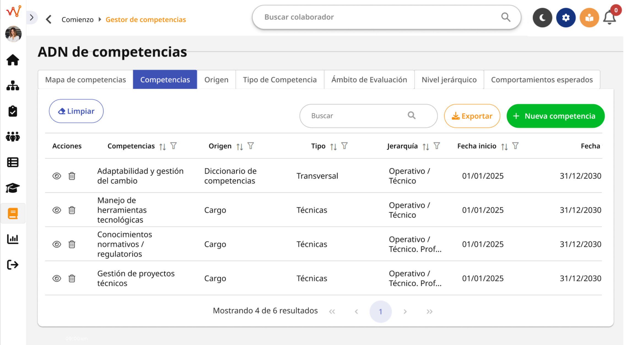Open the tasks clipboard icon in sidebar
The image size is (626, 345).
coord(13,111)
